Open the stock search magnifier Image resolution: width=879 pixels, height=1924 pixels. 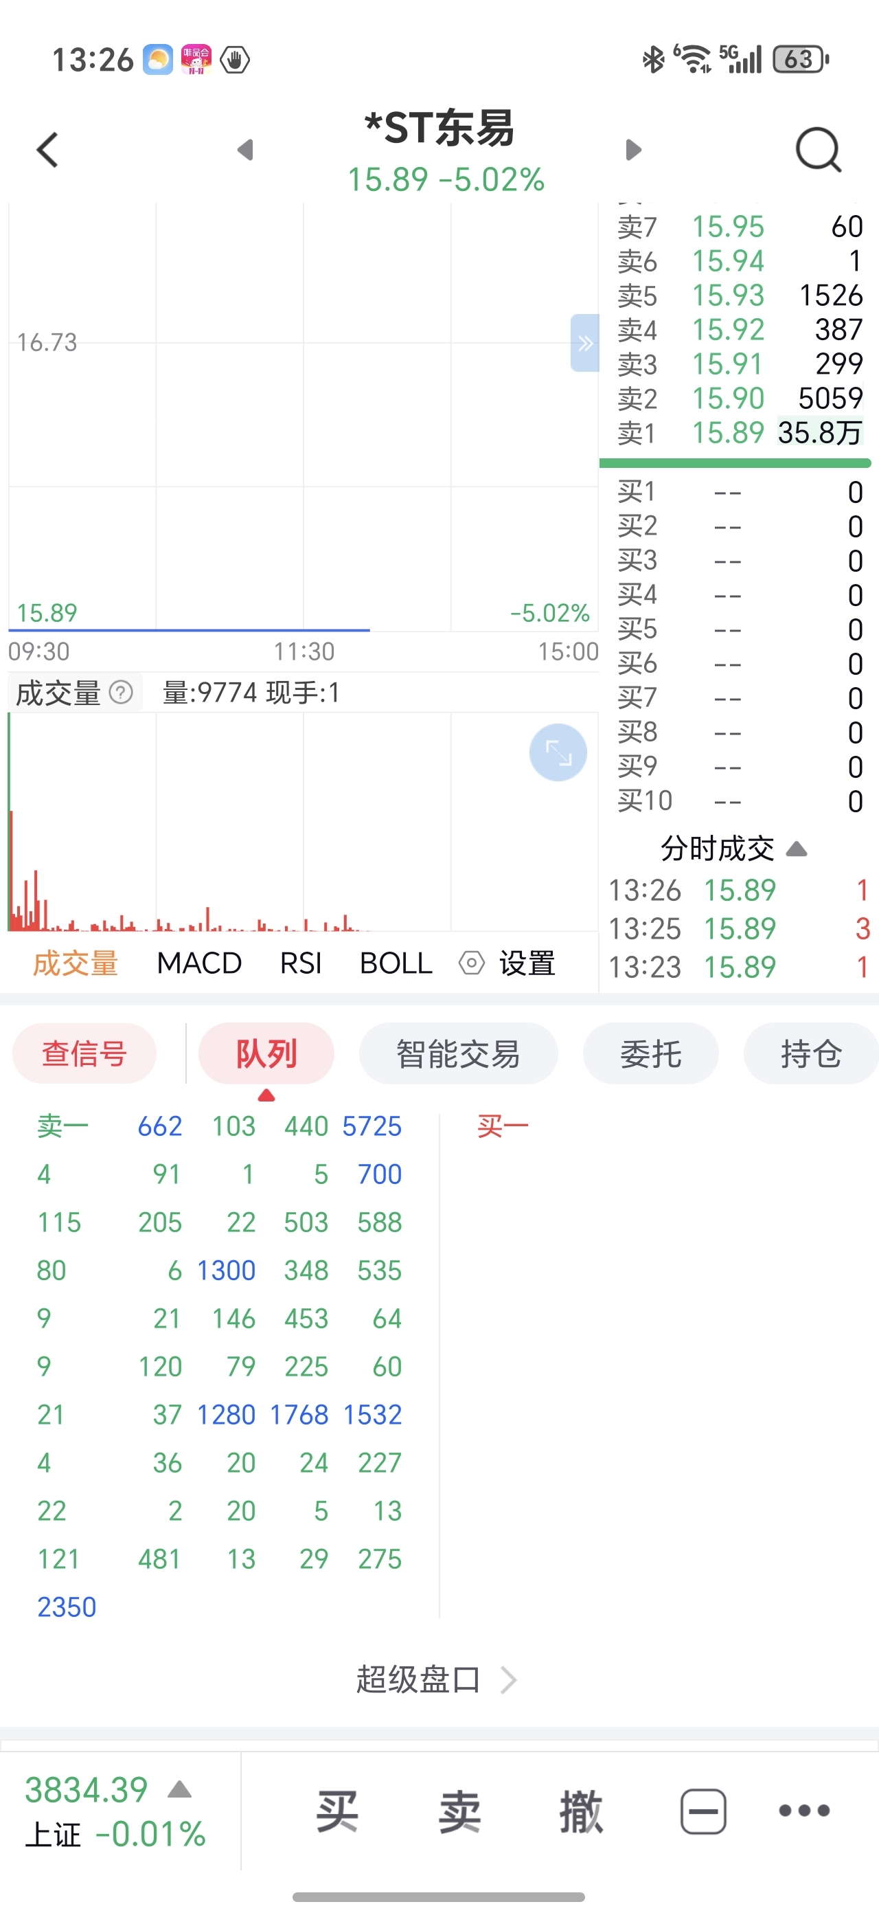point(819,150)
